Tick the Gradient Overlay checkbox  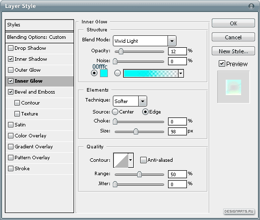point(10,147)
